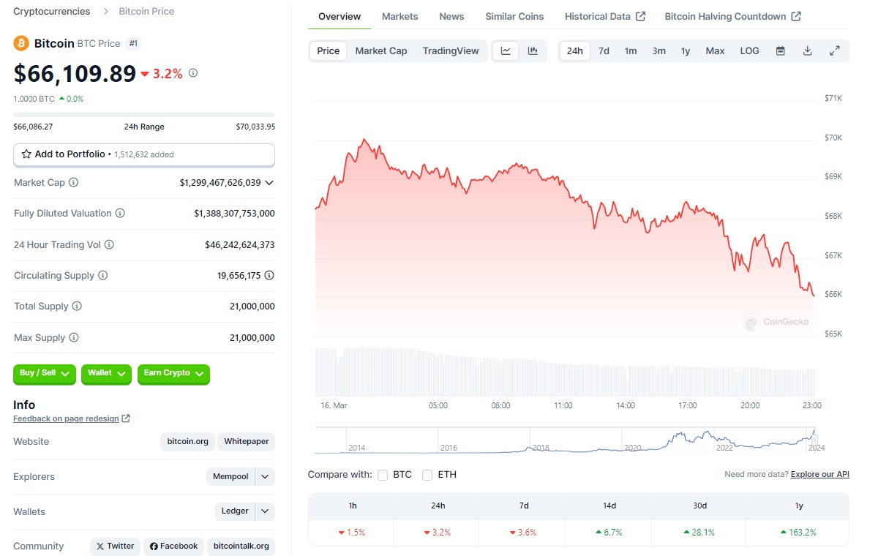Click the volume bars under the chart
The width and height of the screenshot is (878, 556).
click(x=565, y=372)
